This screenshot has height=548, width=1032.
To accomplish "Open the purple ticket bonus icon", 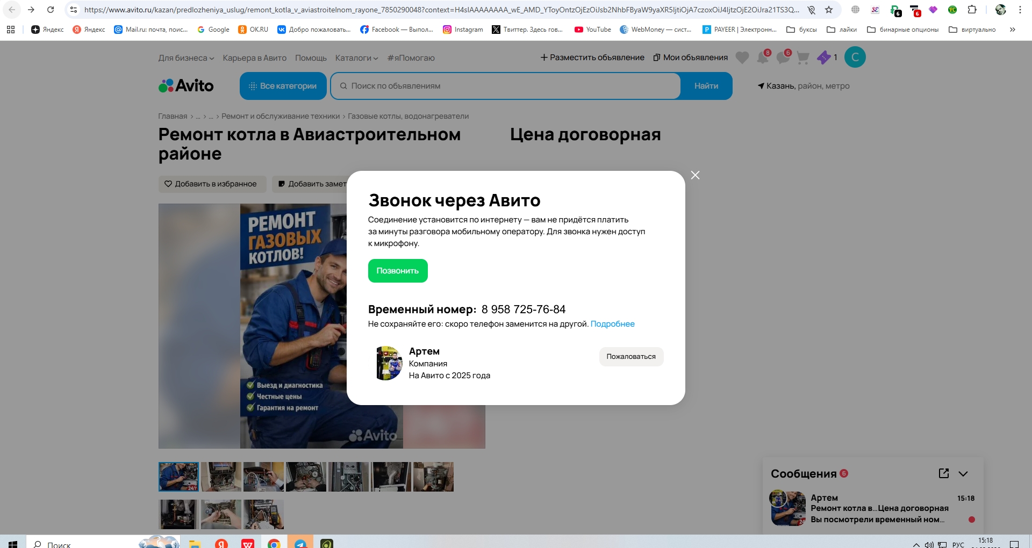I will [824, 57].
